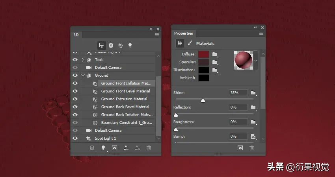Viewport: 335px width, 177px height.
Task: Collapse the 3D panel with double arrows
Action: point(151,29)
